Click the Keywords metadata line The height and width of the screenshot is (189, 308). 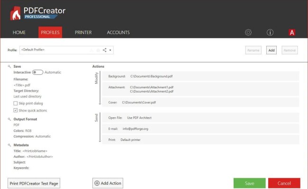coord(21,168)
